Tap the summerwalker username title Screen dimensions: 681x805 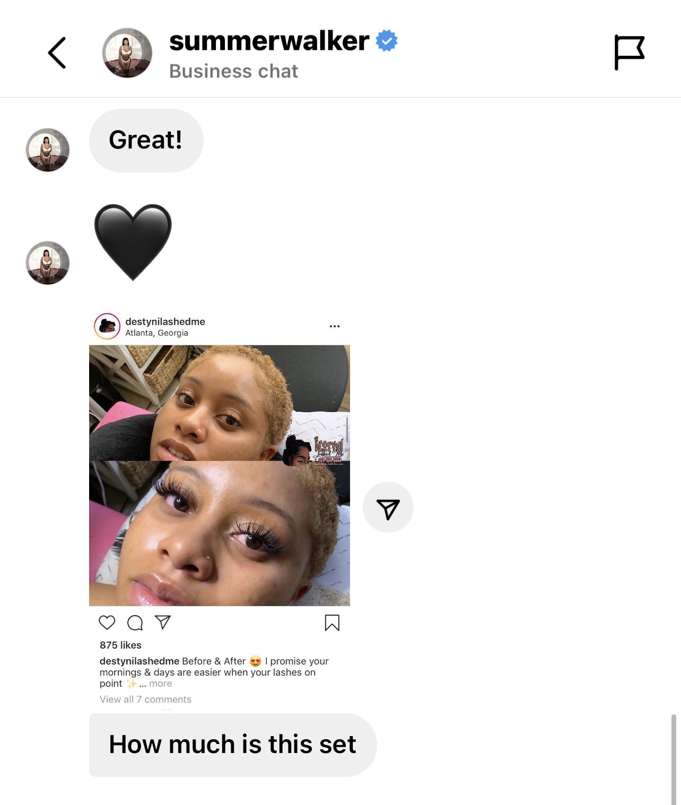269,41
